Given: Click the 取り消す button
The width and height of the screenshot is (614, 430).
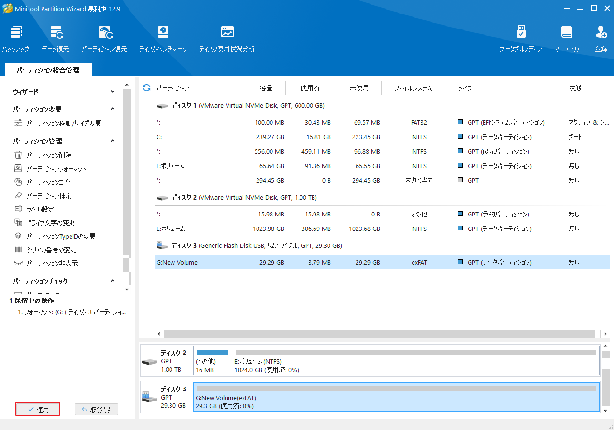Looking at the screenshot, I should coord(97,409).
